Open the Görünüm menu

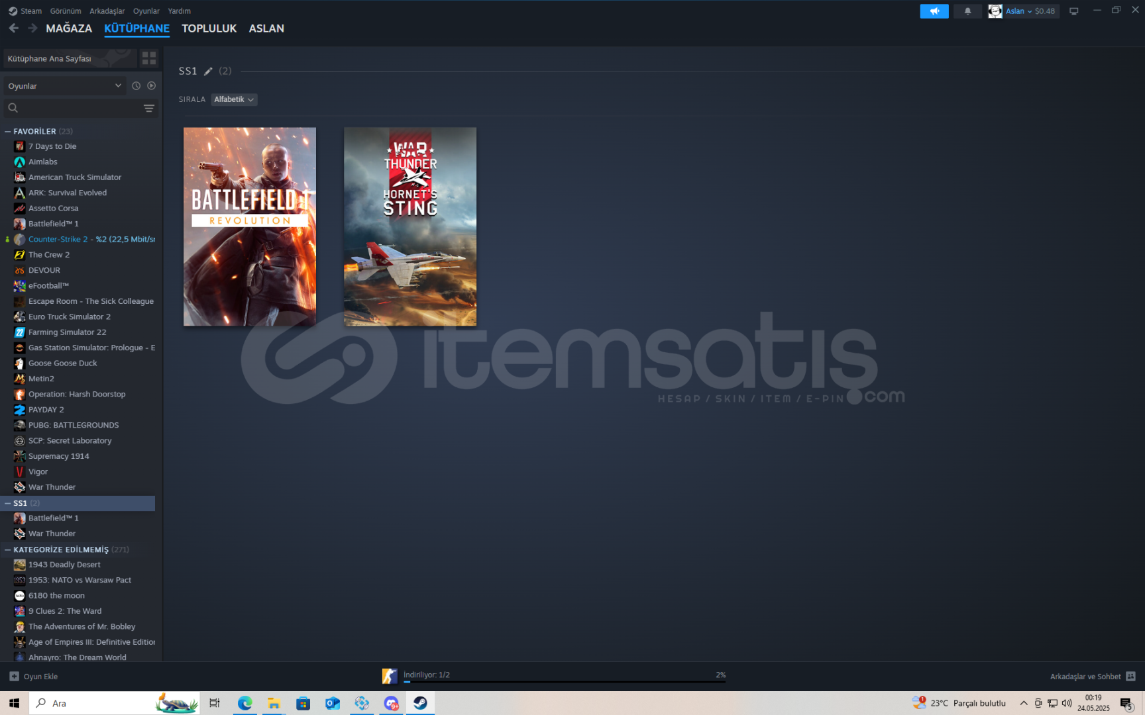[66, 11]
